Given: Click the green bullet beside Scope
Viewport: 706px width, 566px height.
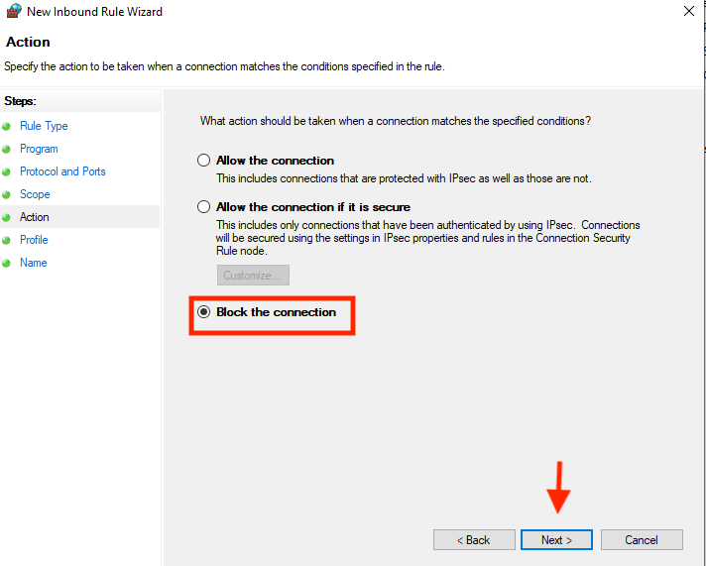Looking at the screenshot, I should tap(6, 194).
